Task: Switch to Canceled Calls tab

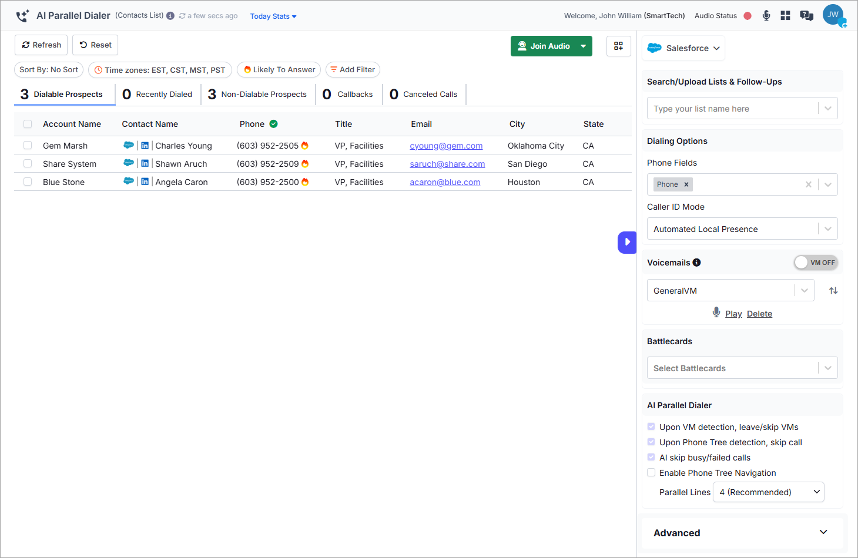Action: click(424, 94)
